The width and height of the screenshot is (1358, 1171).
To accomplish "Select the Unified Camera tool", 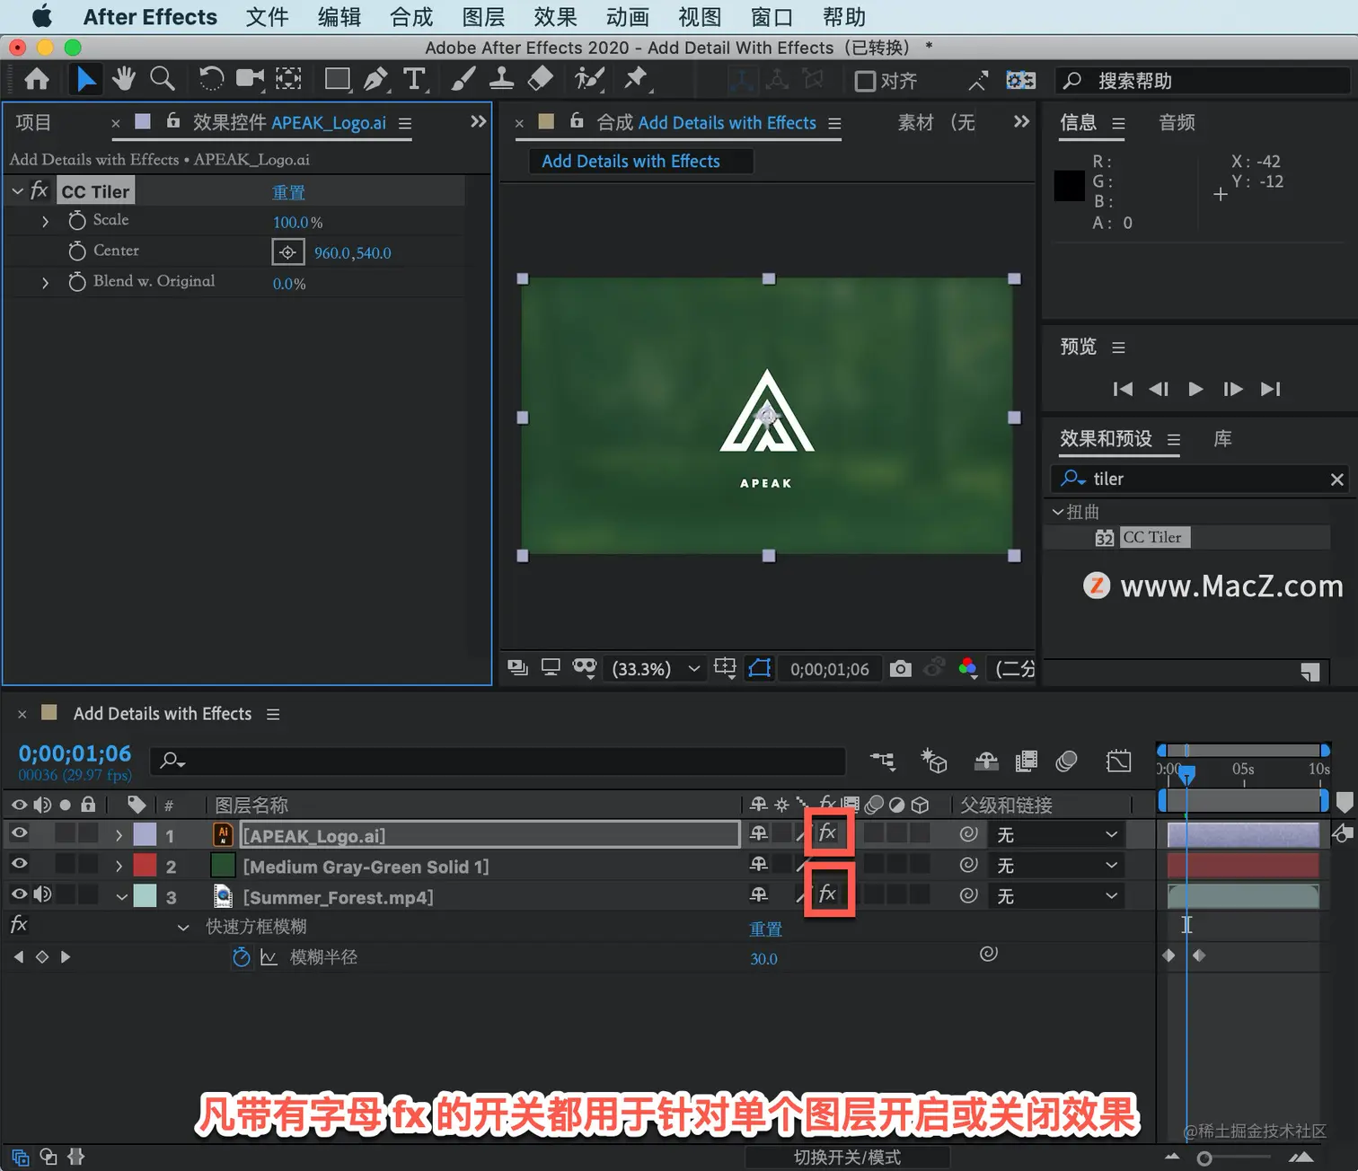I will point(250,80).
